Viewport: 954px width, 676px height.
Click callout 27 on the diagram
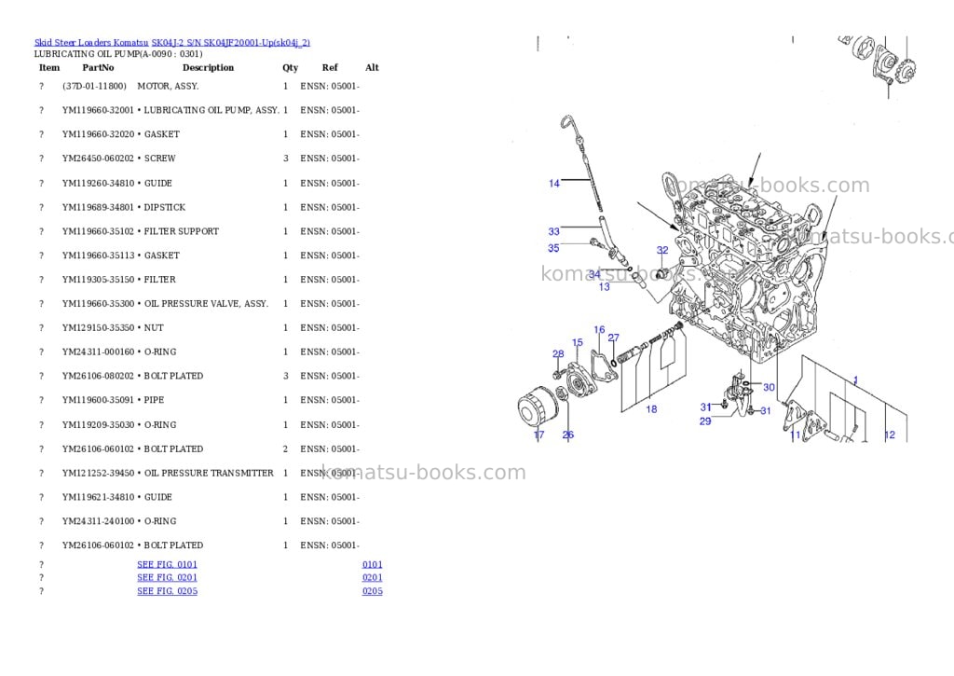[613, 338]
